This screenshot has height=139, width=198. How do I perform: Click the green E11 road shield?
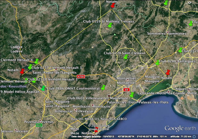pyautogui.click(x=39, y=125)
